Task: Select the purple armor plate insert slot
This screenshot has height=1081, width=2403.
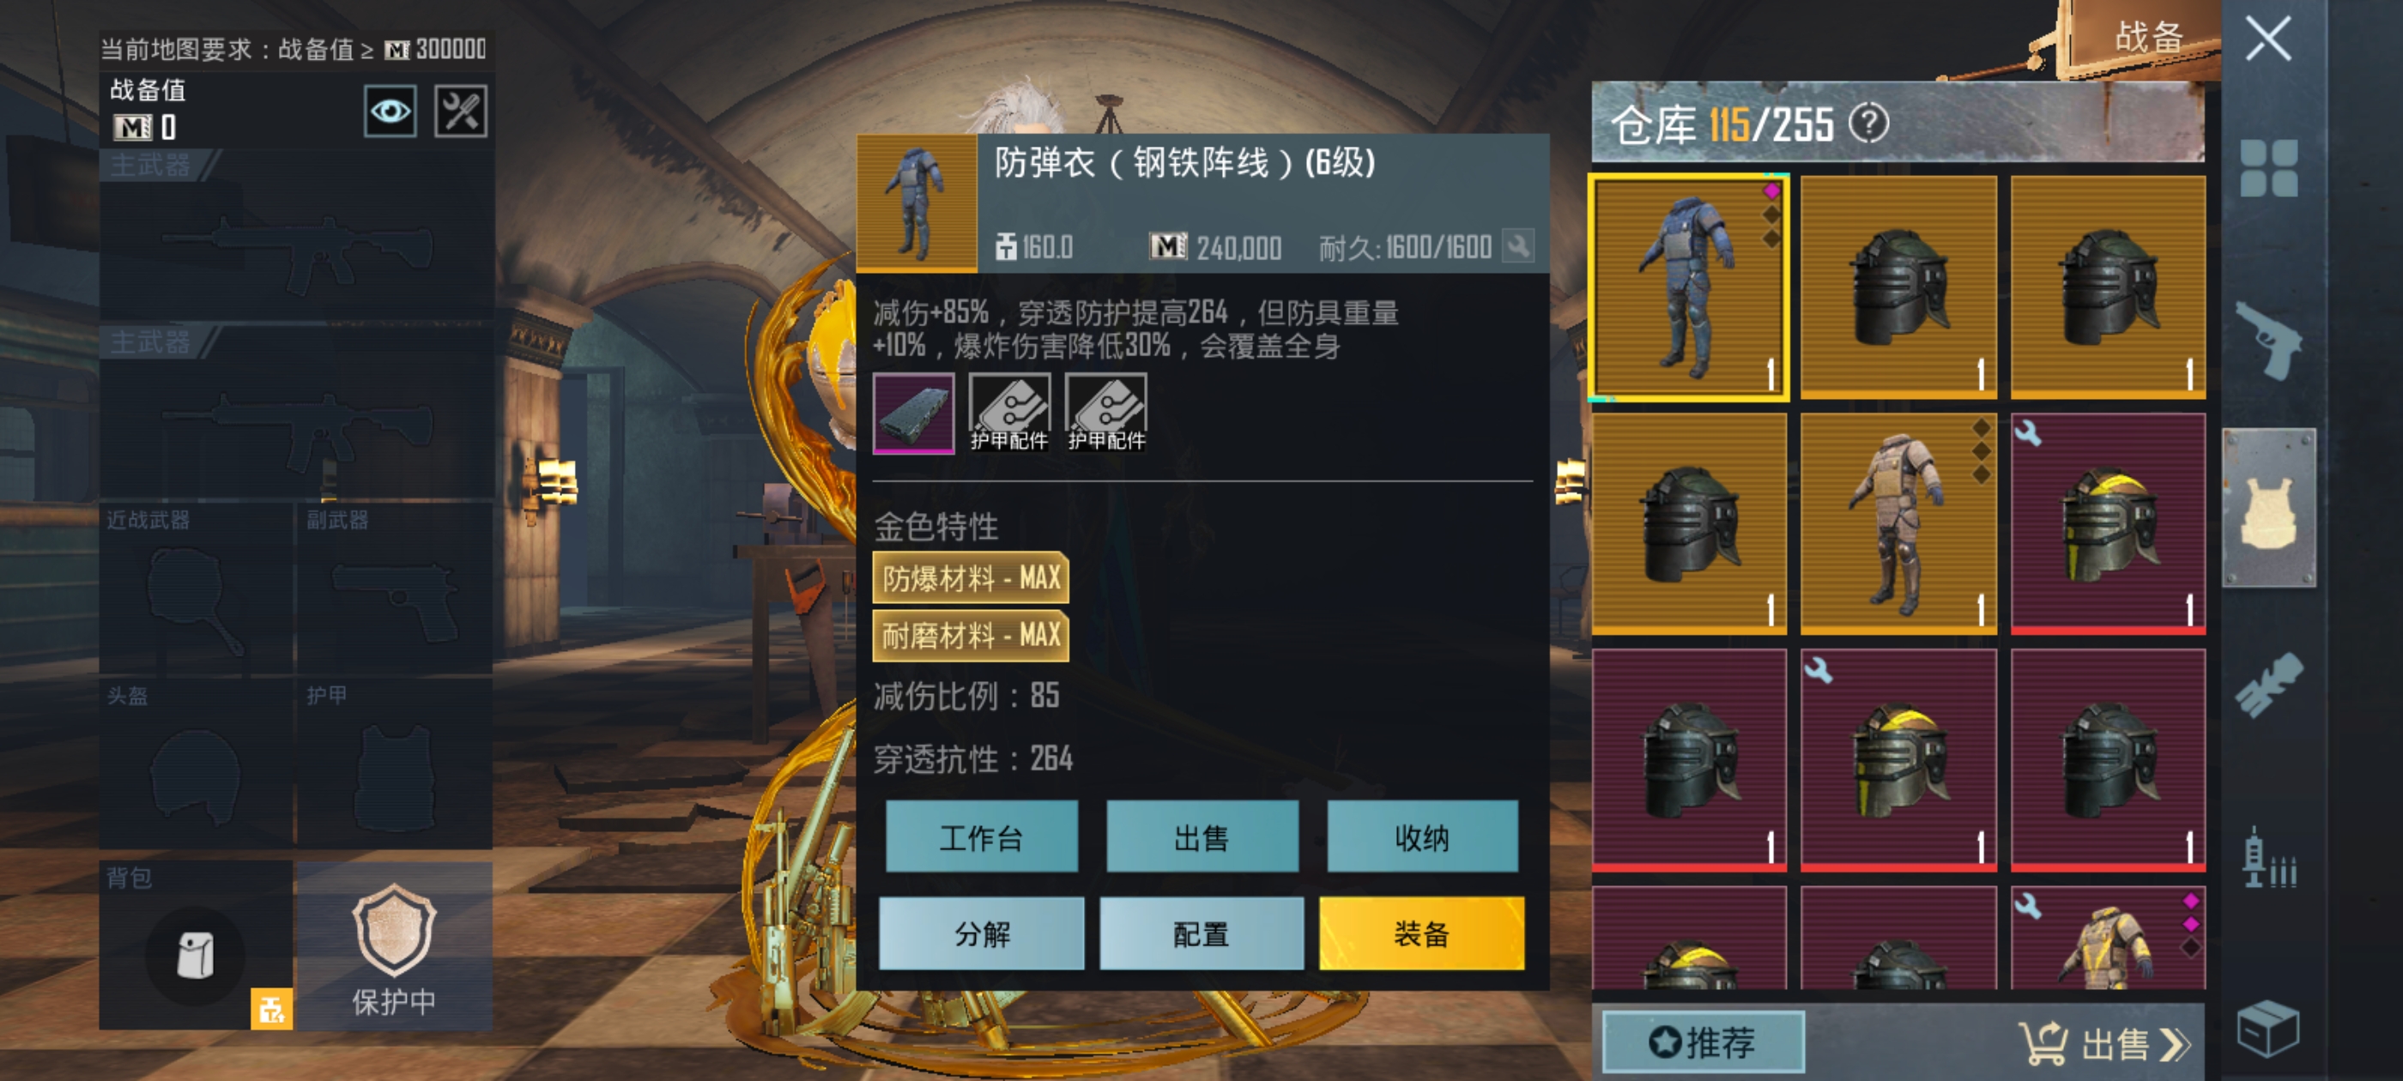Action: point(913,414)
